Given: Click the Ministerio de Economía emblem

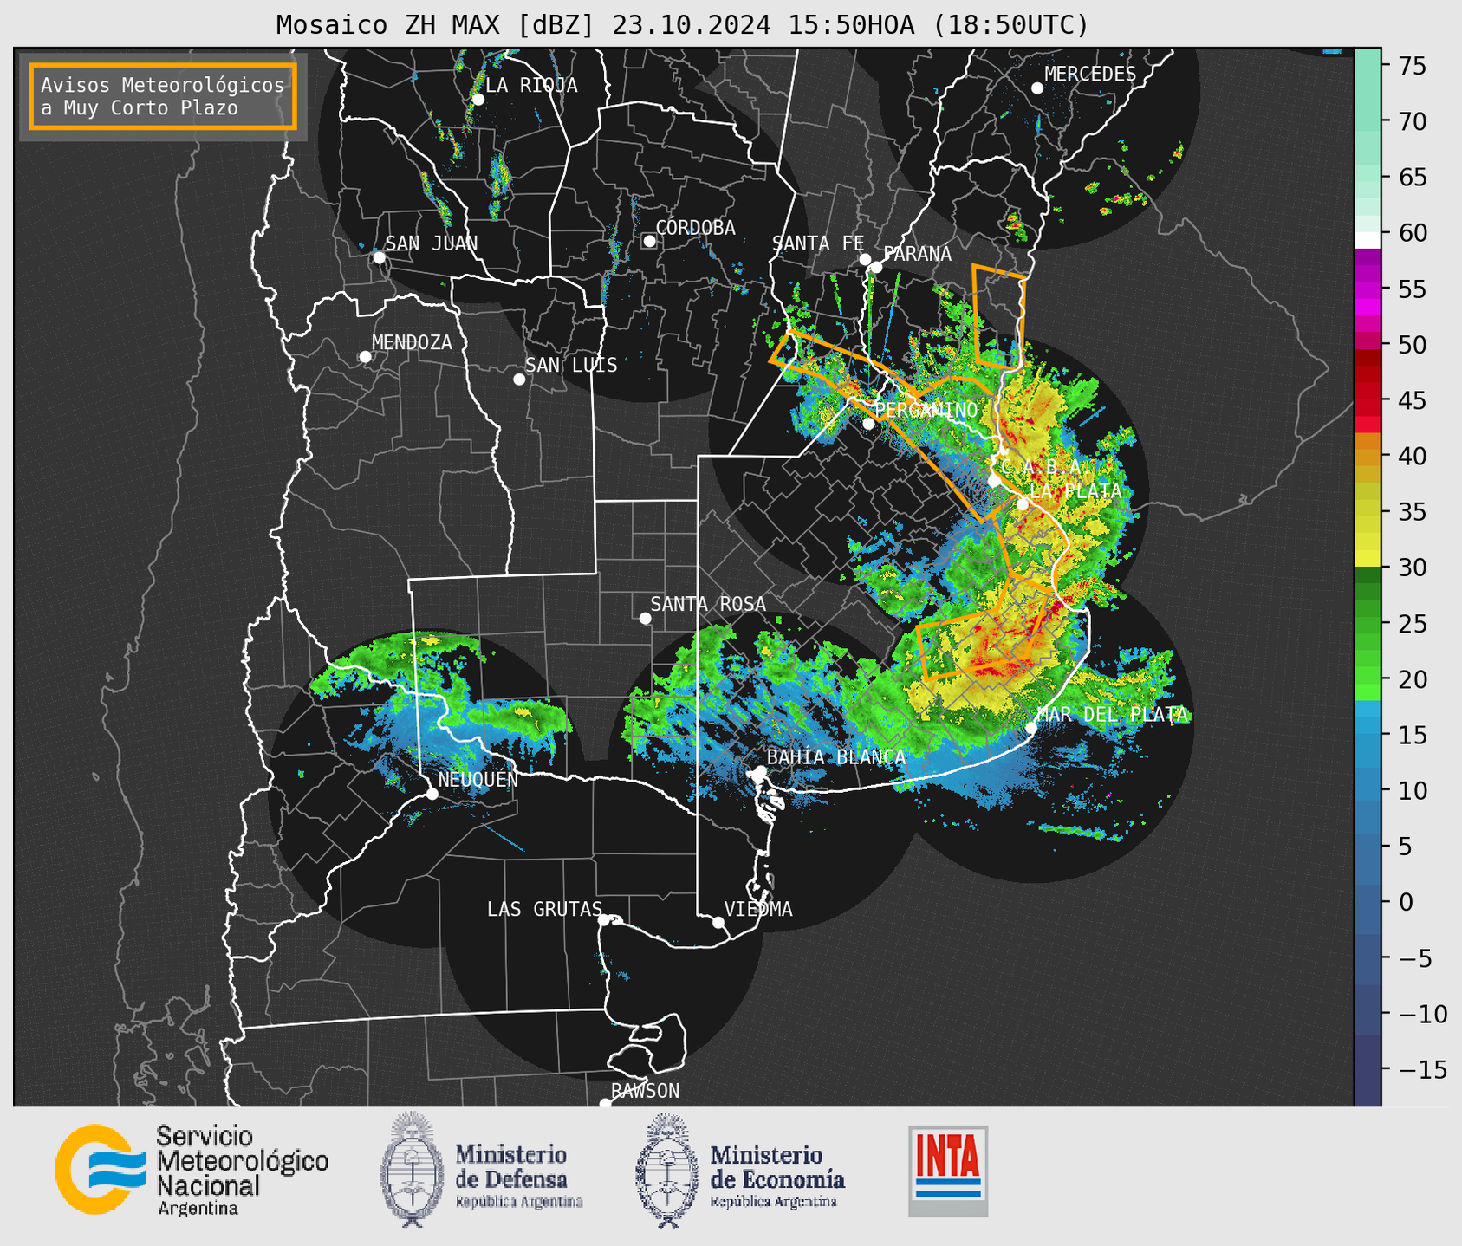Looking at the screenshot, I should pyautogui.click(x=666, y=1170).
